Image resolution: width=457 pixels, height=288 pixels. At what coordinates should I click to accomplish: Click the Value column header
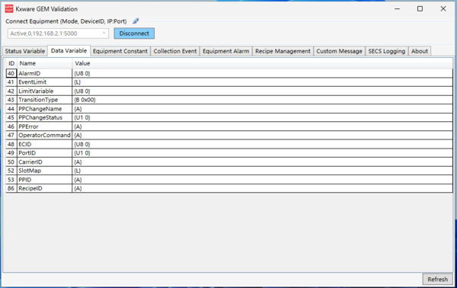[x=262, y=63]
